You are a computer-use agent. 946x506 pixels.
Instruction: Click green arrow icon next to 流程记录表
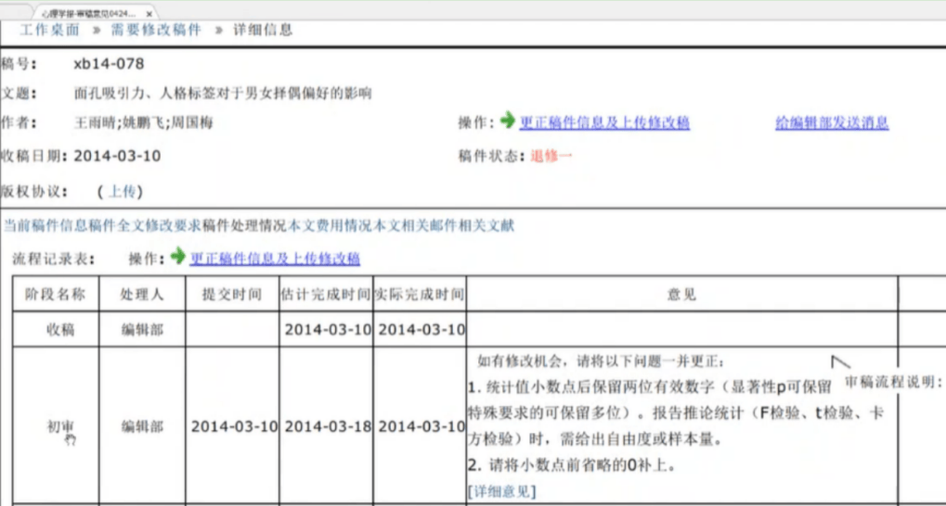click(178, 257)
